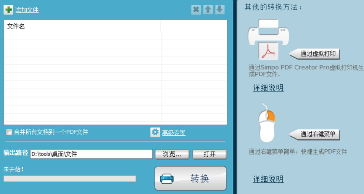Select the 通过虚拟打印 arrow button

pyautogui.click(x=314, y=54)
